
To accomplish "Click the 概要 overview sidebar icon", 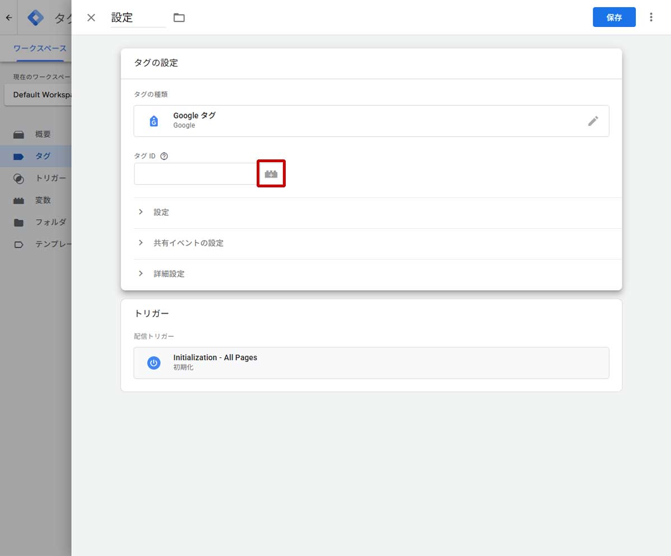I will click(x=19, y=134).
